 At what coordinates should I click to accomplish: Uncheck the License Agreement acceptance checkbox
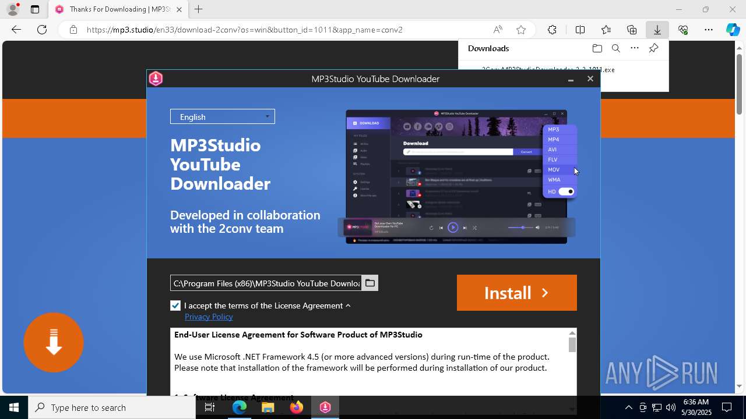coord(175,306)
